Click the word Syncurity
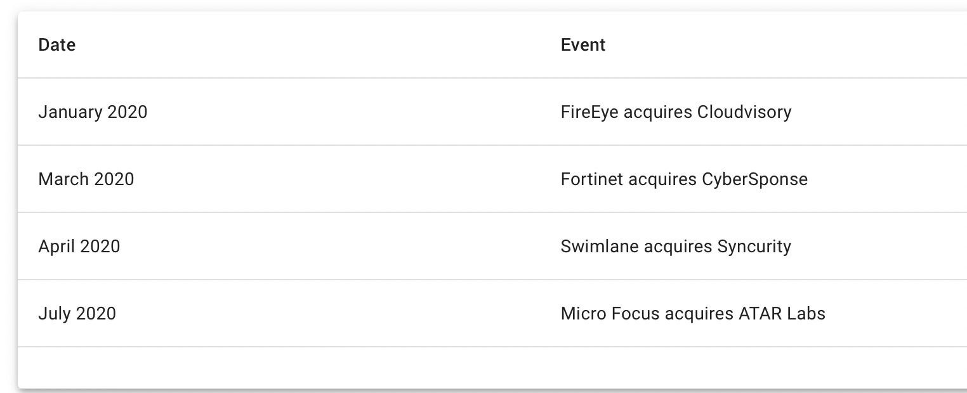Image resolution: width=967 pixels, height=393 pixels. (754, 247)
